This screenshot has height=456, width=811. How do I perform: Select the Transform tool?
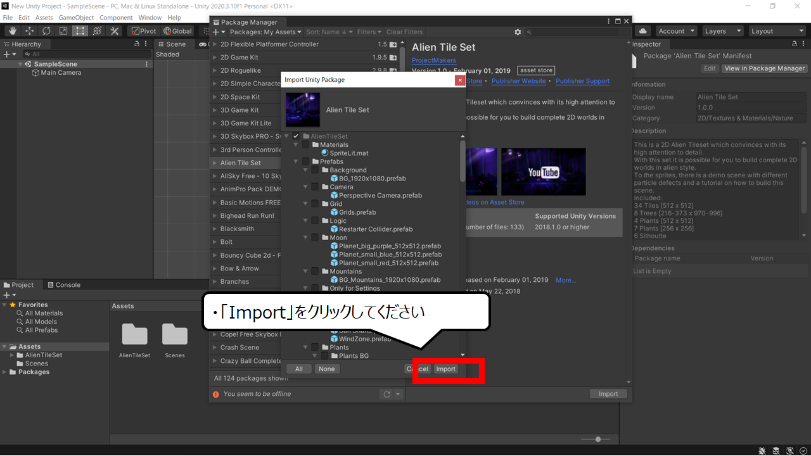98,31
